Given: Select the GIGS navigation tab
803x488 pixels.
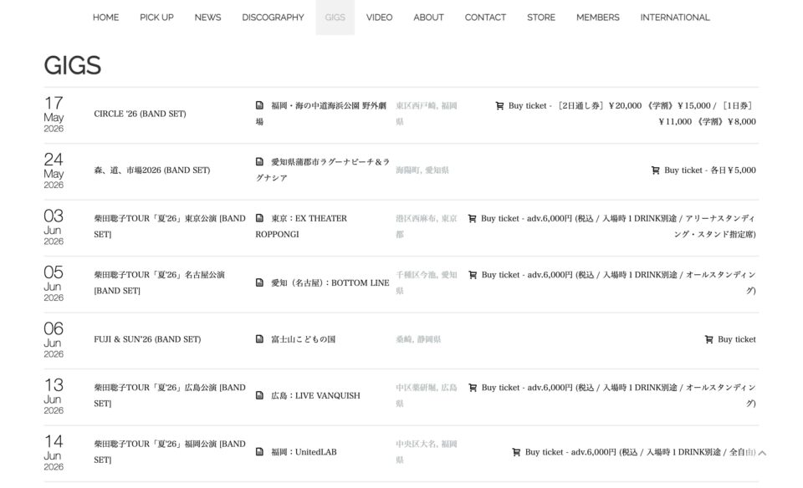Looking at the screenshot, I should [335, 18].
